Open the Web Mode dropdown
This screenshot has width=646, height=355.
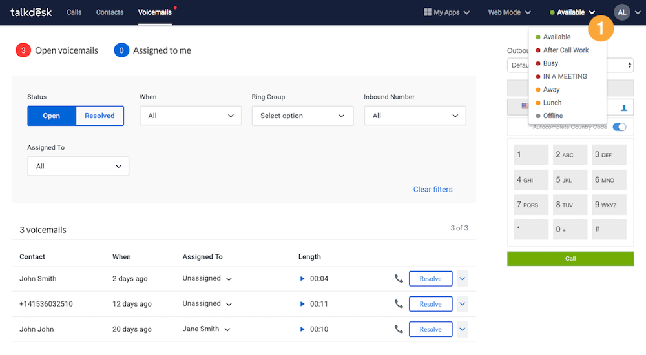click(509, 12)
